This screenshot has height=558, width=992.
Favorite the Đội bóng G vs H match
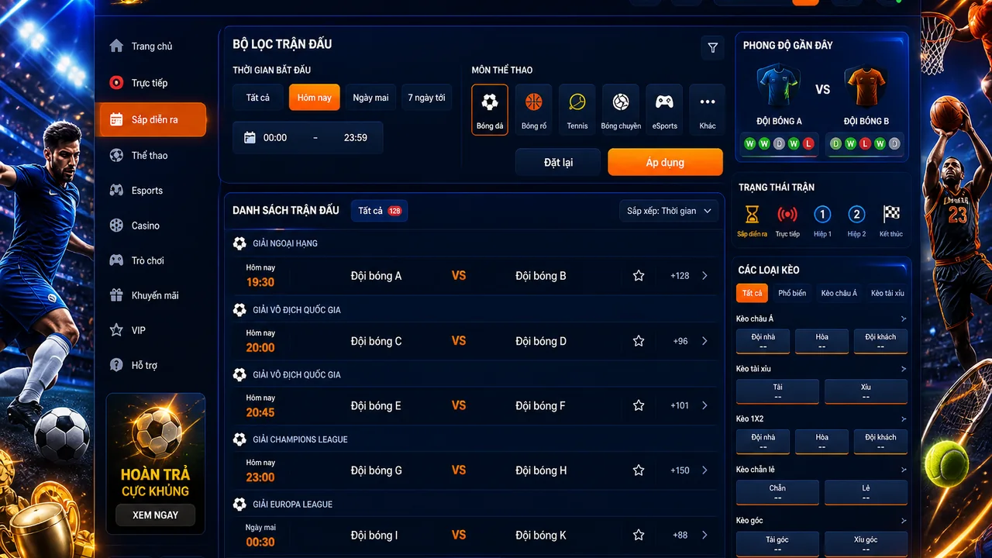[x=639, y=470]
